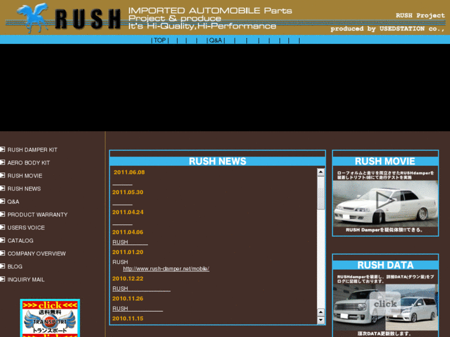The height and width of the screenshot is (337, 450).
Task: Open the RUSH link under 2011.04.06
Action: tap(130, 242)
